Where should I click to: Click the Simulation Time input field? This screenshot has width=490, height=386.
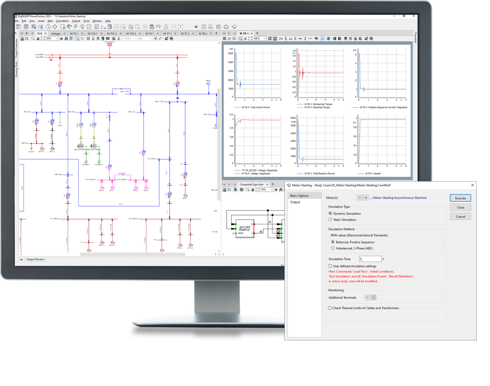coord(370,259)
